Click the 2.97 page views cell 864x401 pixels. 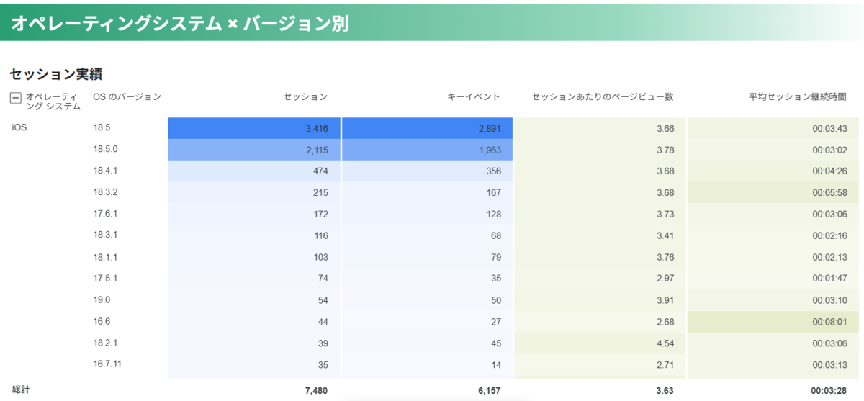pos(600,278)
